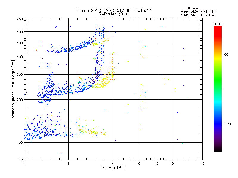
Task: Click the 'mean, sd,O: -90.3, 18.1' line
Action: coord(198,12)
